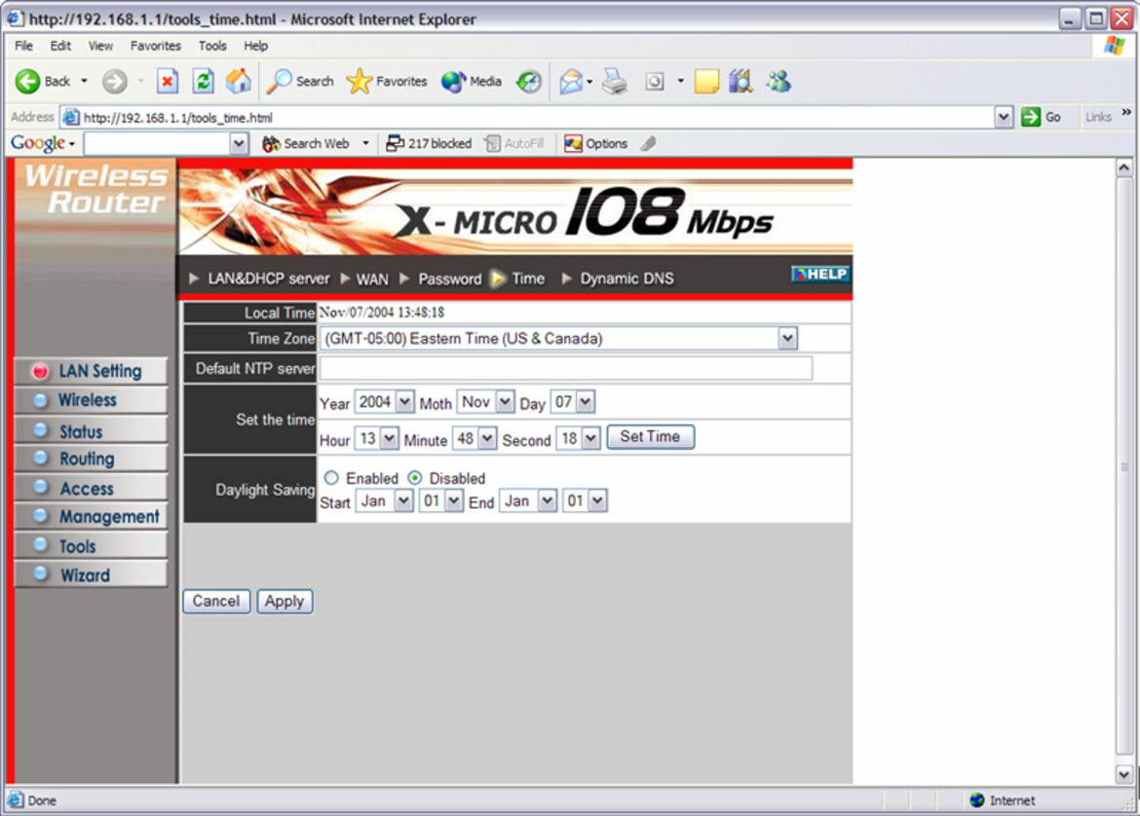Image resolution: width=1140 pixels, height=816 pixels.
Task: Click the page scrollbar up arrow
Action: pos(1124,167)
